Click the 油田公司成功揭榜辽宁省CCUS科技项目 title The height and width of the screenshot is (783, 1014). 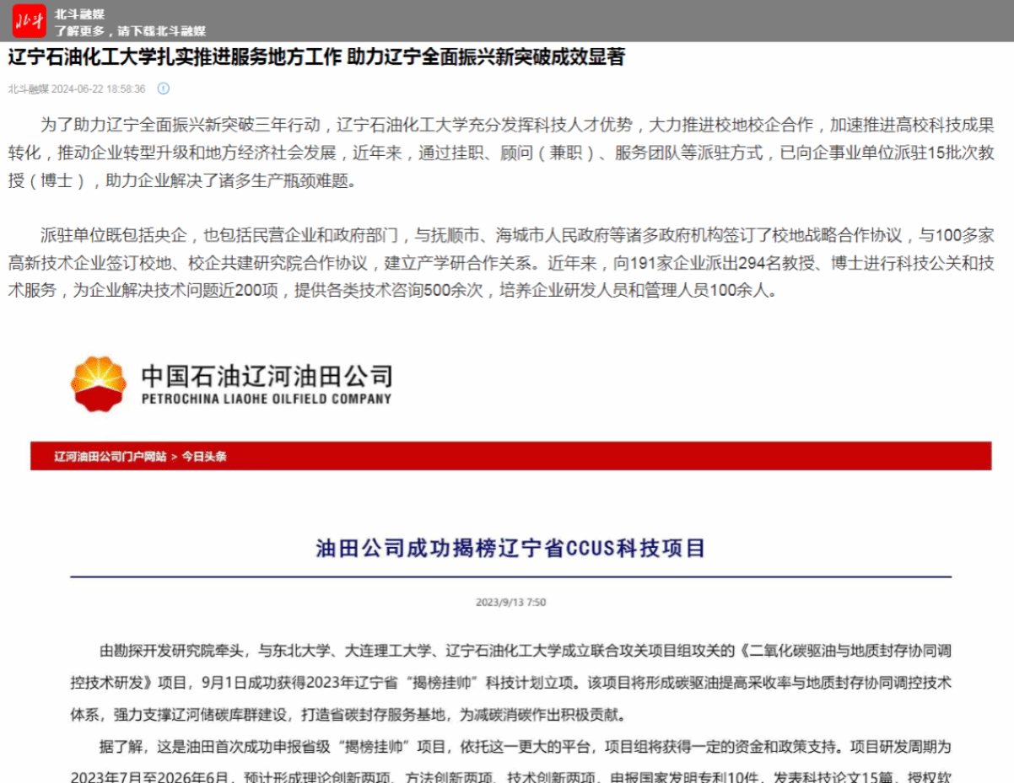510,549
